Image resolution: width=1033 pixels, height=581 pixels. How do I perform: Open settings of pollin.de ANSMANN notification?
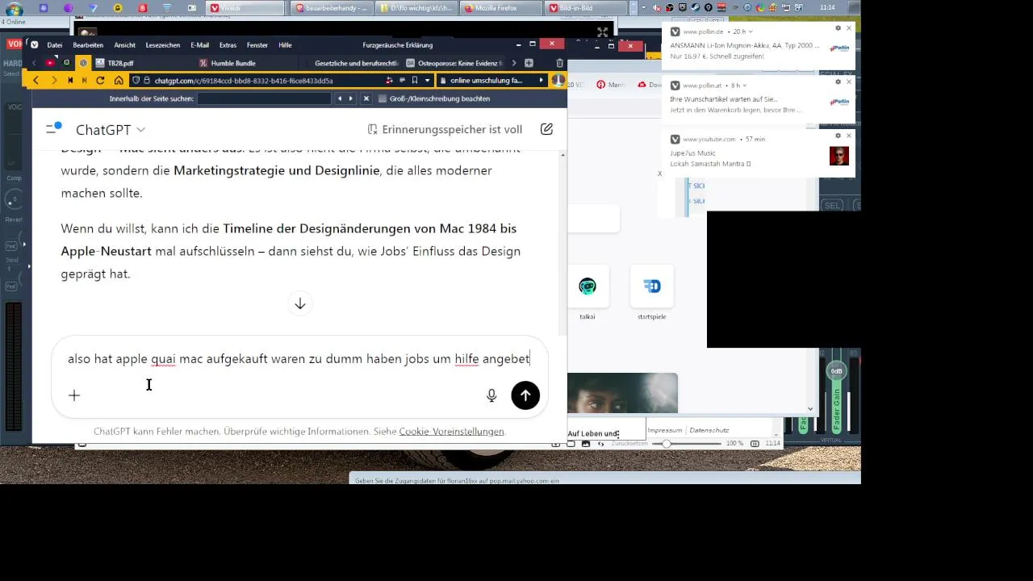click(x=838, y=28)
